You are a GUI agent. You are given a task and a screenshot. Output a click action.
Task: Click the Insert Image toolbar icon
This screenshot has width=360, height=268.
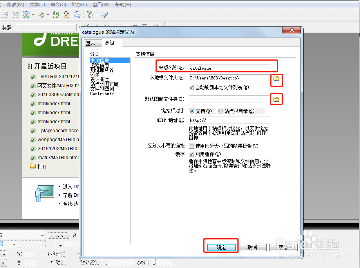coord(26,15)
